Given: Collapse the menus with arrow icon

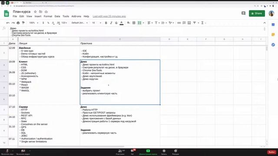Looking at the screenshot, I should [265, 23].
